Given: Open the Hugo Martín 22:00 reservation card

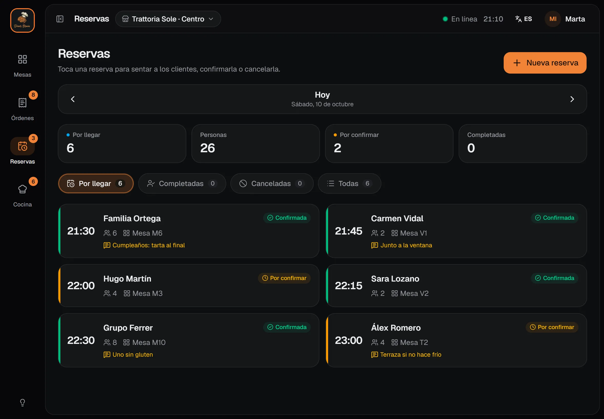Looking at the screenshot, I should 189,286.
